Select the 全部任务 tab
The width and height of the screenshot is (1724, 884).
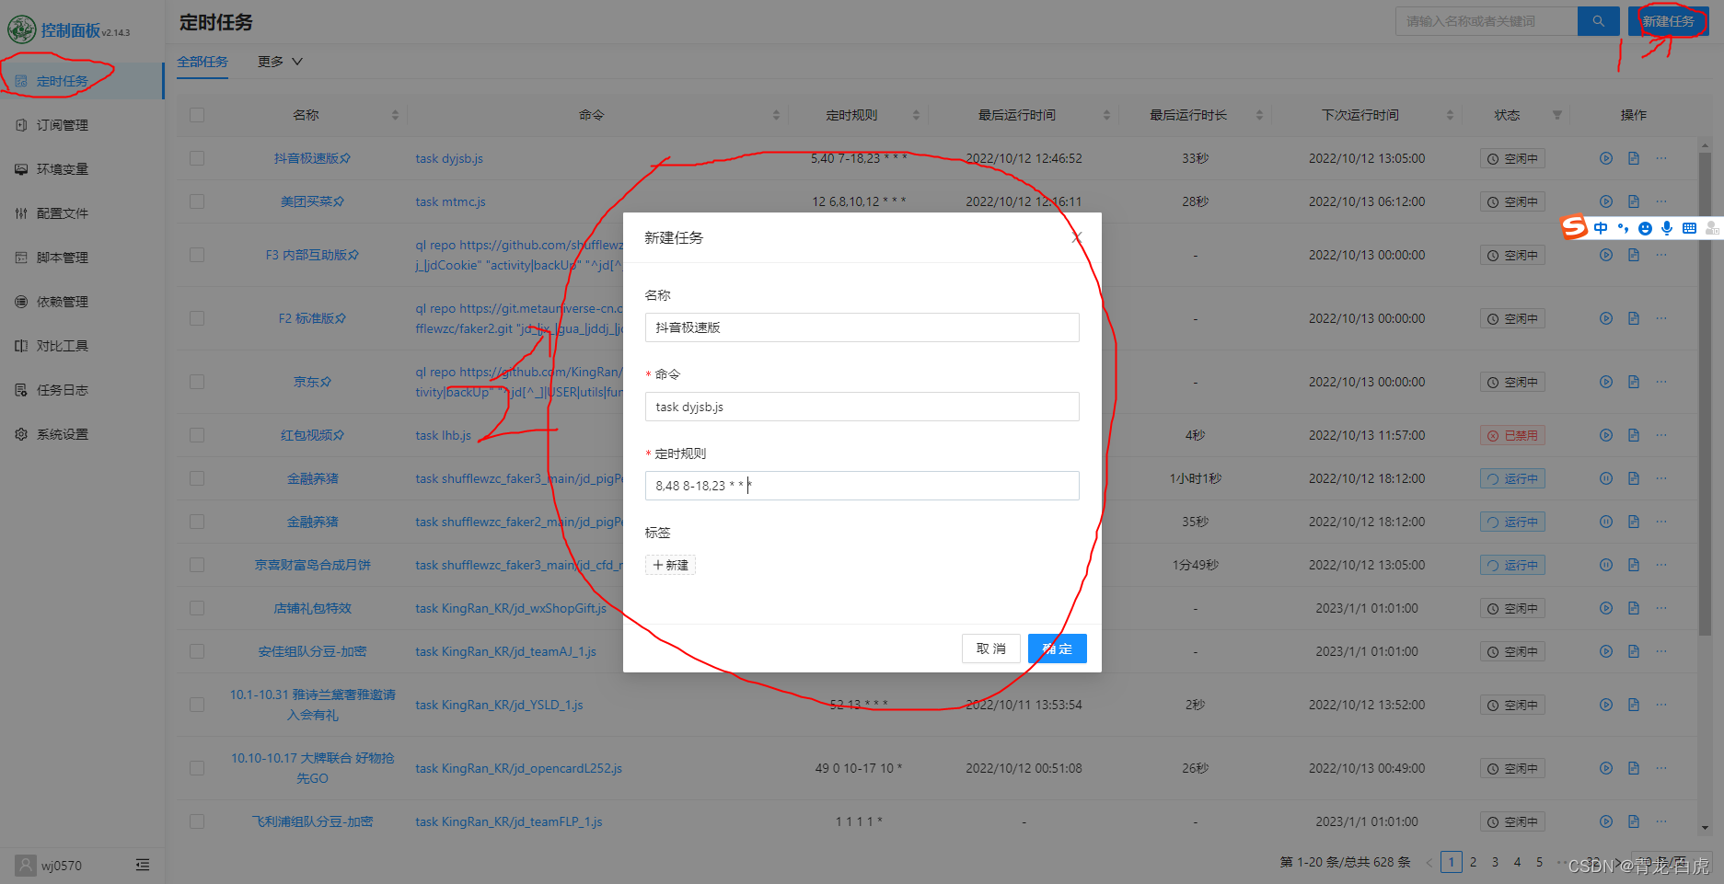pyautogui.click(x=202, y=62)
